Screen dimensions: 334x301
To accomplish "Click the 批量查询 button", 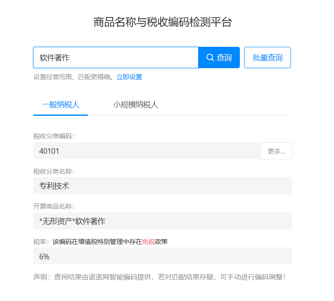I will point(267,57).
